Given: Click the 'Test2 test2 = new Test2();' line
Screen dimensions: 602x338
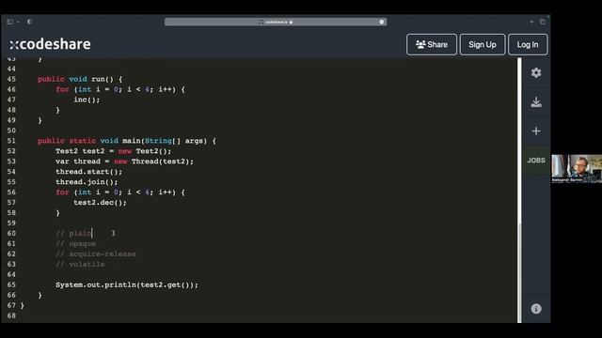Looking at the screenshot, I should (113, 151).
